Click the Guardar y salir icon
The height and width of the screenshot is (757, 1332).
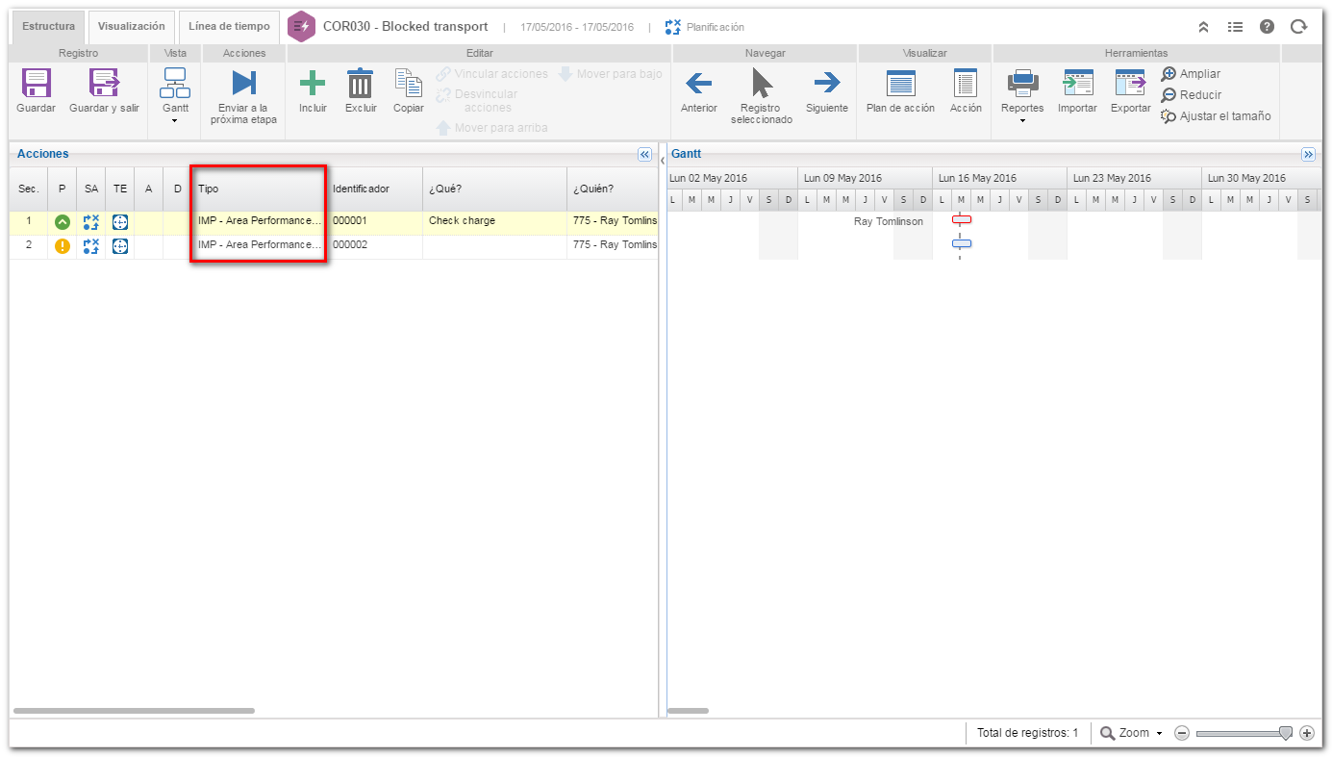click(x=104, y=83)
